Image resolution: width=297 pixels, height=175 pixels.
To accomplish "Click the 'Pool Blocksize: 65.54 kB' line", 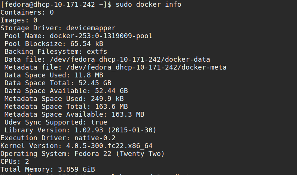I will [54, 44].
